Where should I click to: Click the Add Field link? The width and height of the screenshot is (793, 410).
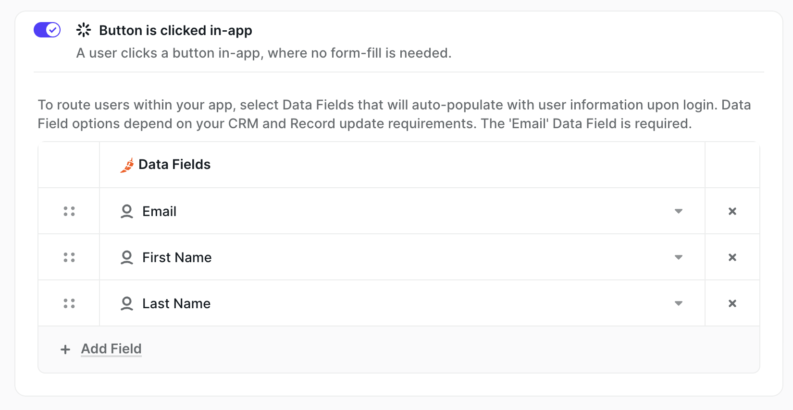111,349
